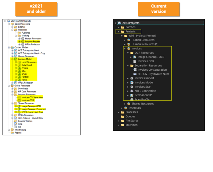213x172 pixels.
Task: Click Invoices OCR icon in current version tree
Action: click(x=135, y=61)
